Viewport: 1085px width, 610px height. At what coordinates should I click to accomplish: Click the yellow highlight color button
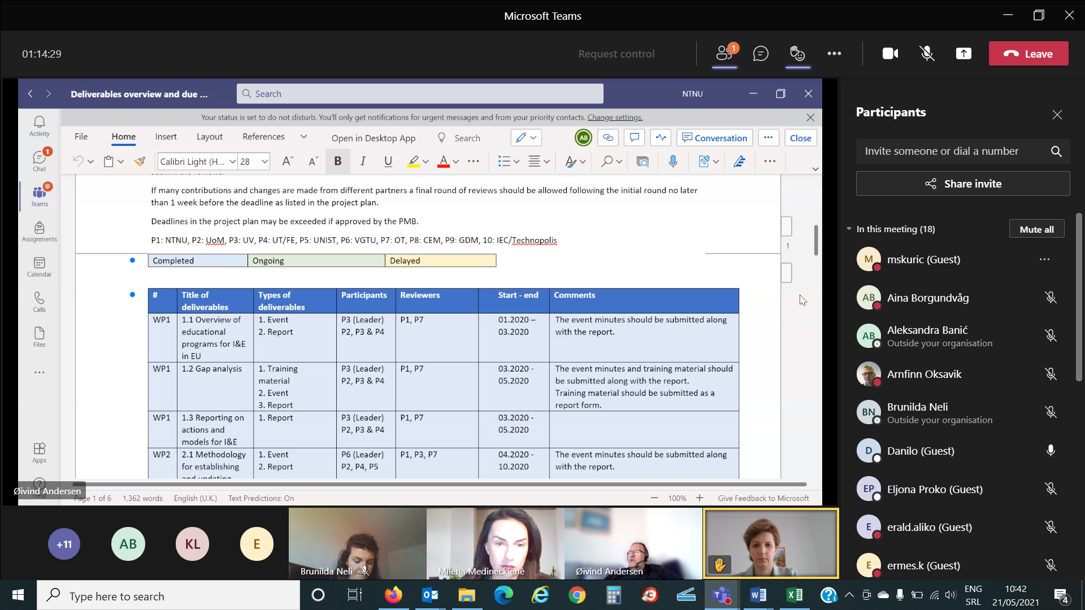[x=413, y=162]
